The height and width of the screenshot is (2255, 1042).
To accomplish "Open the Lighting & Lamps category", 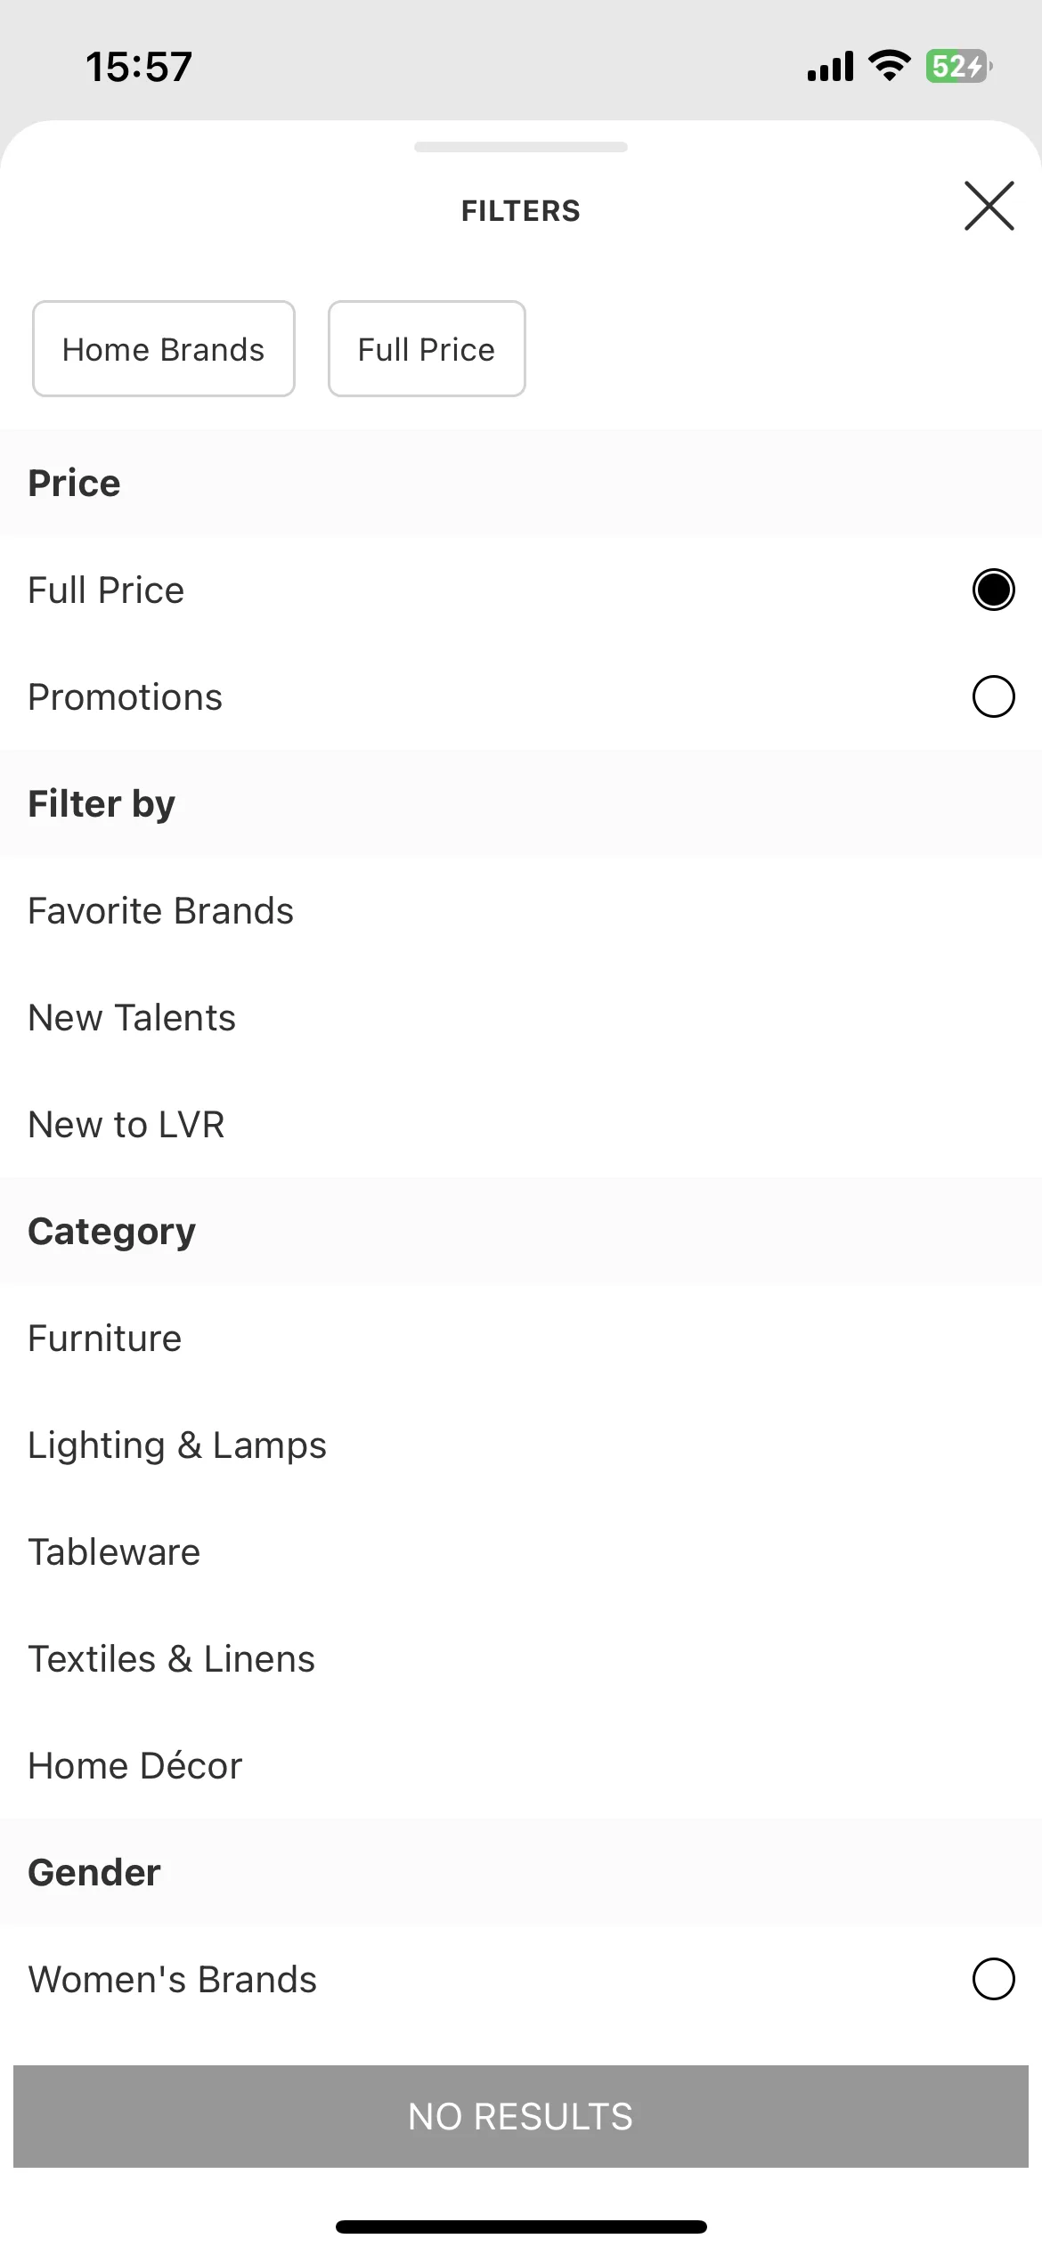I will (x=521, y=1445).
